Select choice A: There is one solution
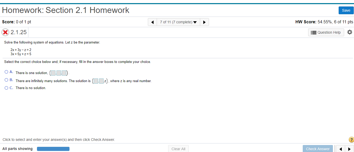 point(7,72)
